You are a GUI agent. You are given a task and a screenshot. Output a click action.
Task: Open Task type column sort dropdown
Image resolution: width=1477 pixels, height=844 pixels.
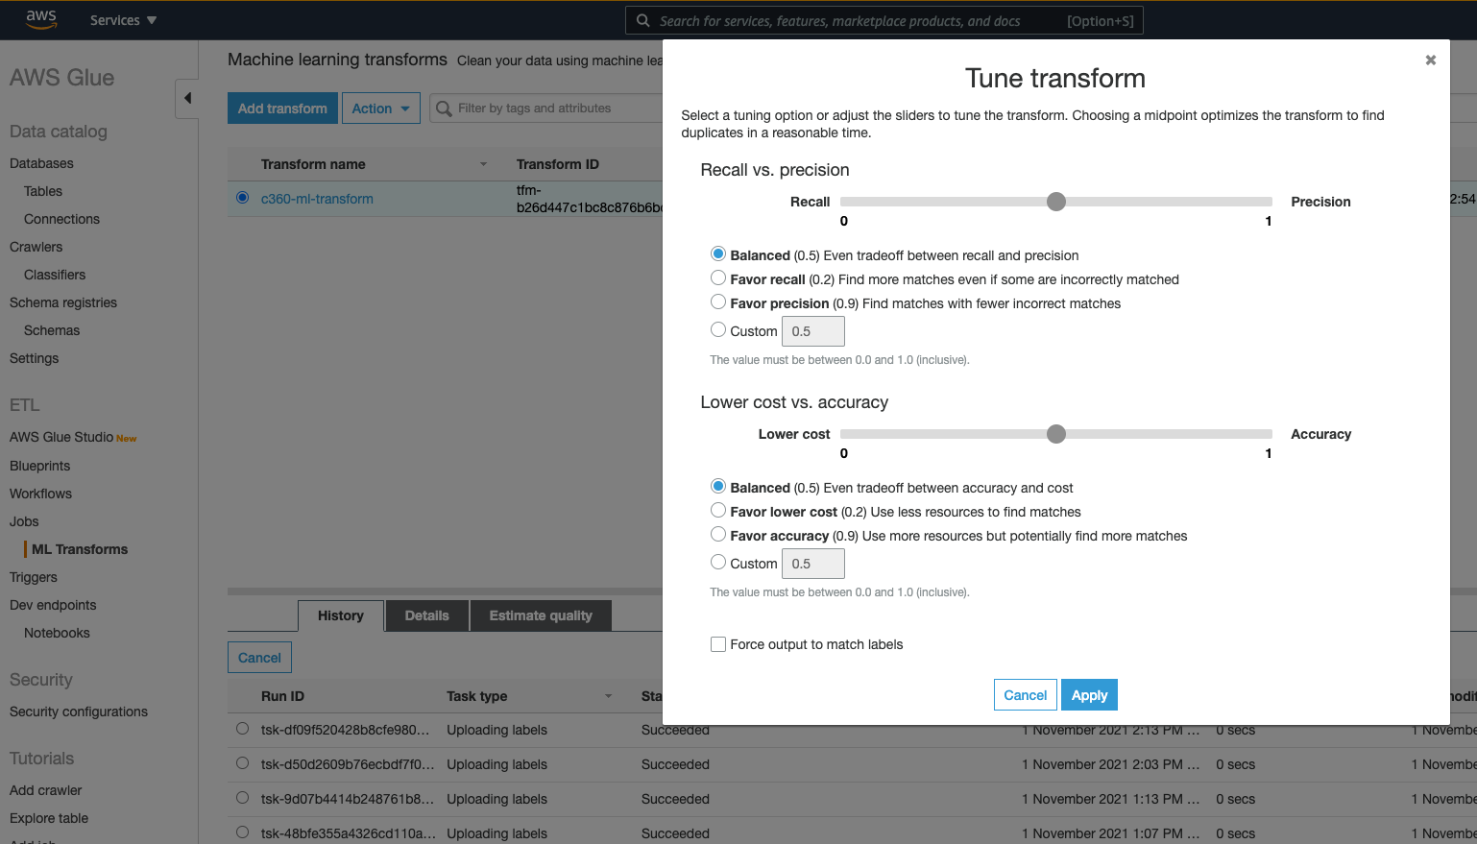coord(608,696)
